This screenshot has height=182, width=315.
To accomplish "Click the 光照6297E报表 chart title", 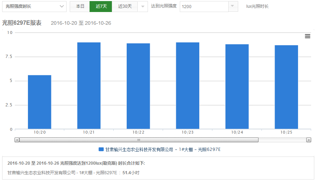I will pyautogui.click(x=22, y=23).
